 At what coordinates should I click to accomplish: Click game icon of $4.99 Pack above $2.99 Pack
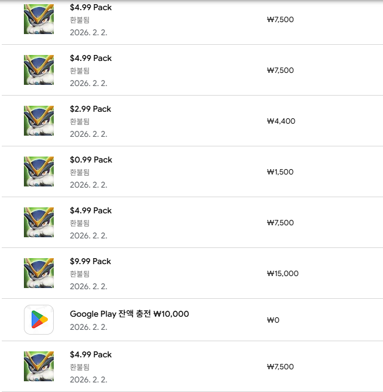click(39, 70)
